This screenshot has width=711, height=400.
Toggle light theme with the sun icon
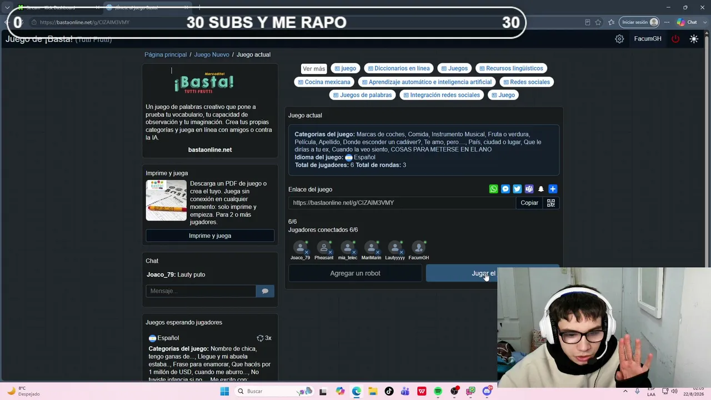tap(694, 39)
